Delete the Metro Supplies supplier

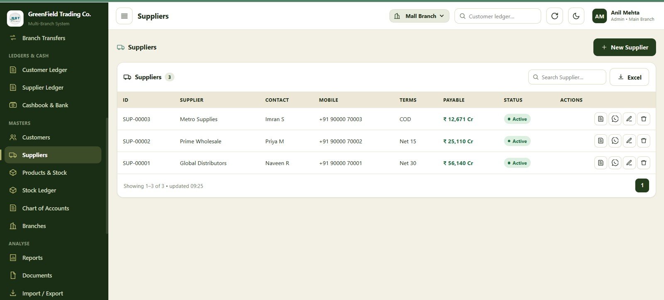[644, 119]
